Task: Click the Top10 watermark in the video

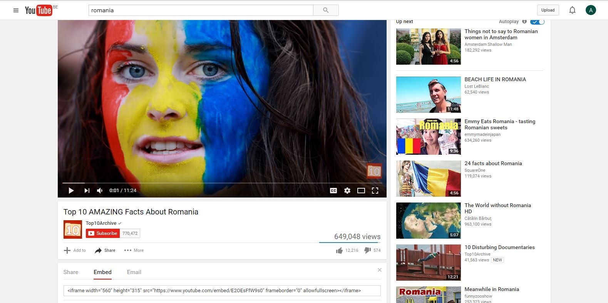Action: tap(374, 171)
